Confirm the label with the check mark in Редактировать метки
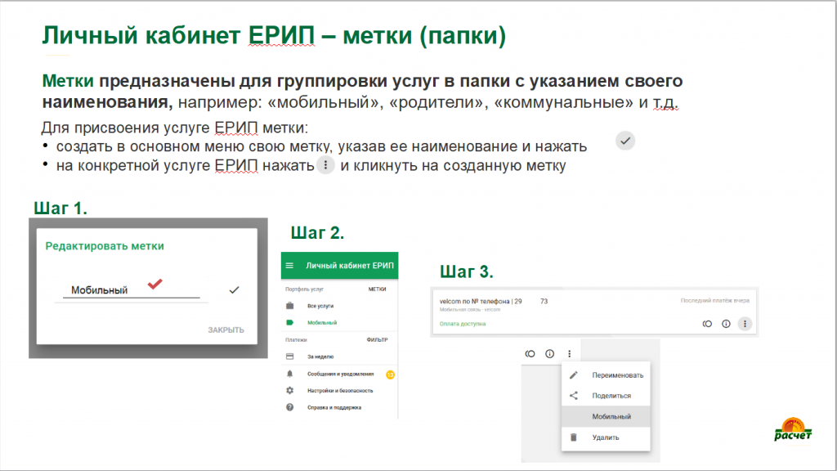The width and height of the screenshot is (837, 471). point(234,290)
